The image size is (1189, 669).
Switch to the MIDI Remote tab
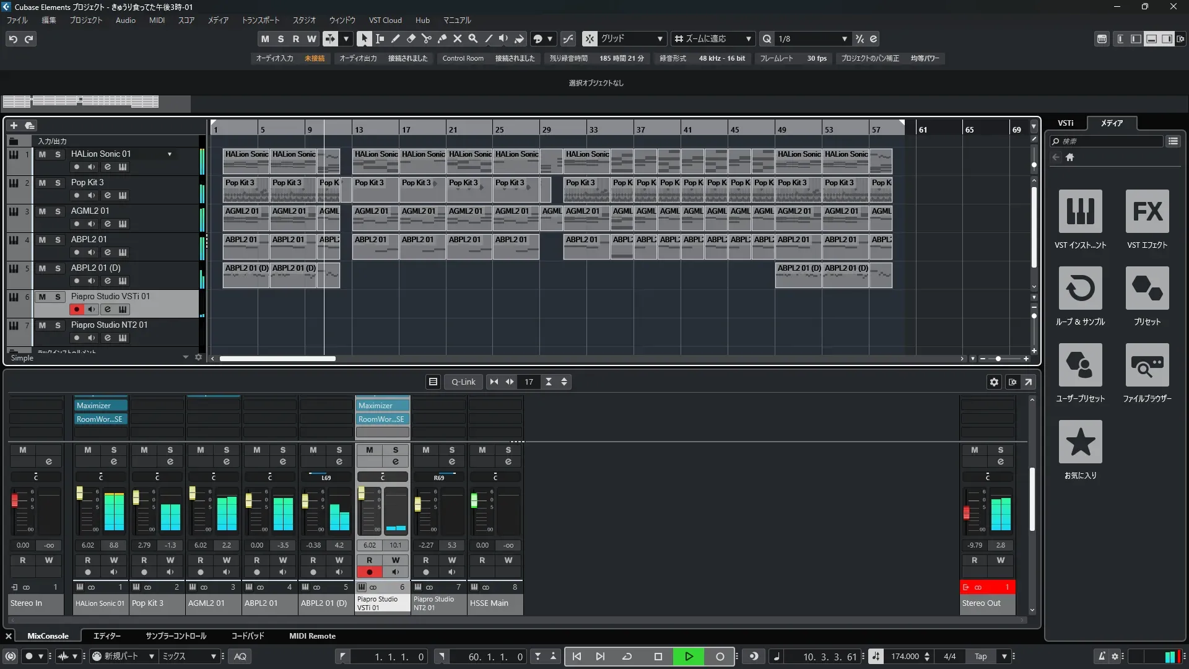click(312, 636)
